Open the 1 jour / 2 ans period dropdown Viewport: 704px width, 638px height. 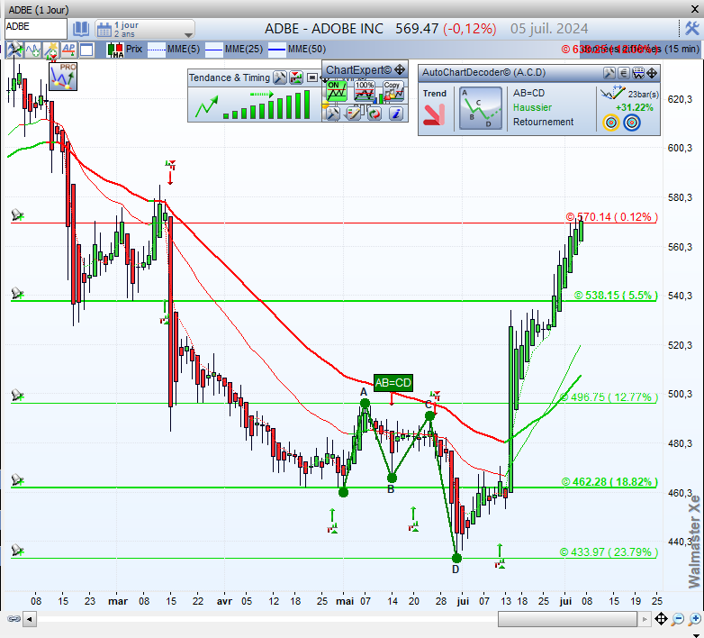click(x=145, y=29)
